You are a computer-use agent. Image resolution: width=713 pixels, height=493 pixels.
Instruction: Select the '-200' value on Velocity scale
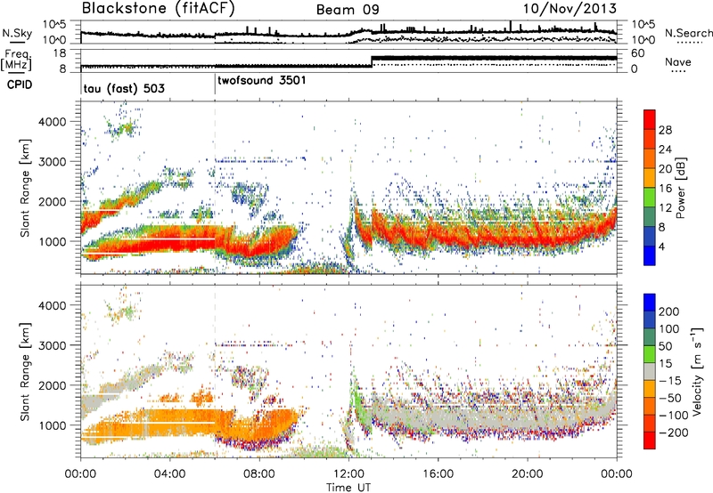673,432
